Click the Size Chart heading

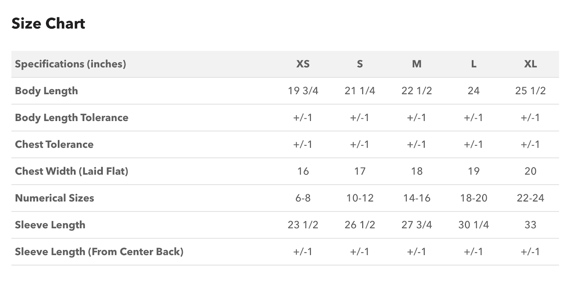(48, 23)
